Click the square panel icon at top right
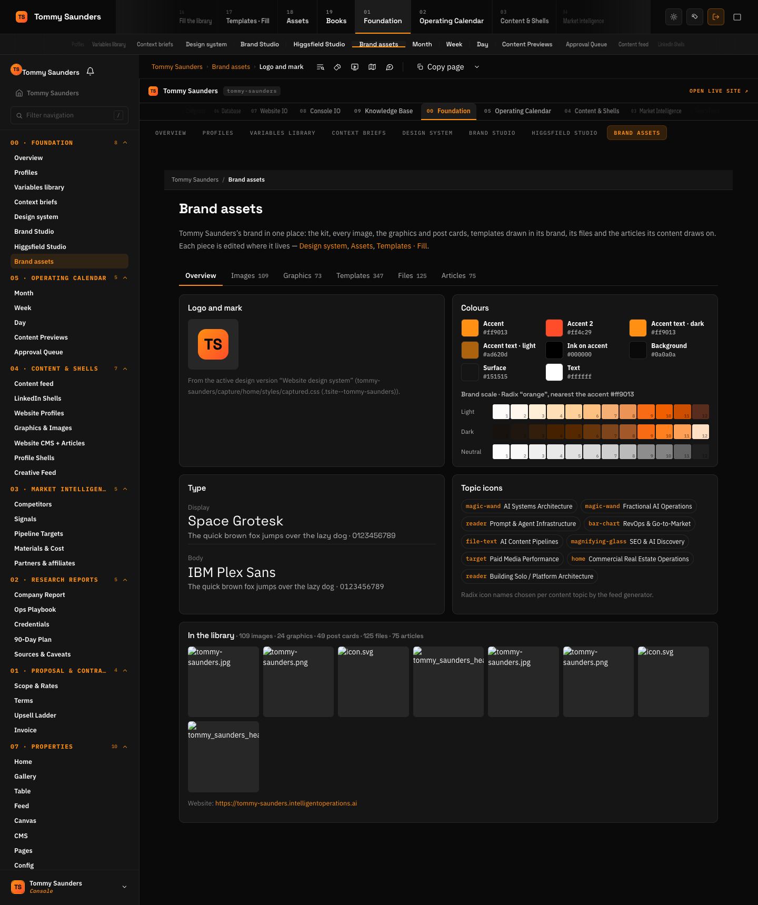The height and width of the screenshot is (905, 758). 737,17
